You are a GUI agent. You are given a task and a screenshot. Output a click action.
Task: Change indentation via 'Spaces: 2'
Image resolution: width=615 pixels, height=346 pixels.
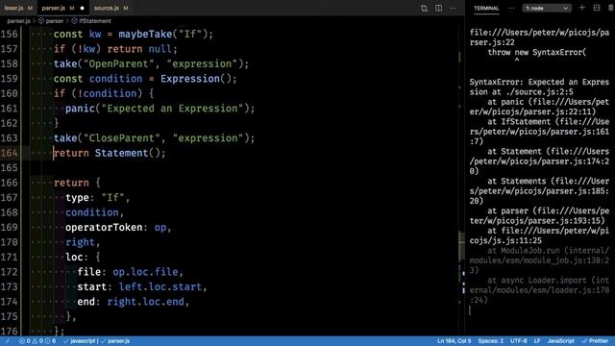tap(491, 341)
